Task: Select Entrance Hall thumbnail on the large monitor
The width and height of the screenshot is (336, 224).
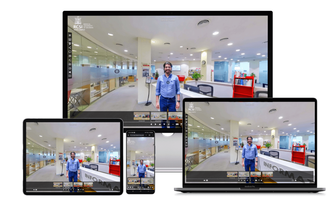Action: 142,116
